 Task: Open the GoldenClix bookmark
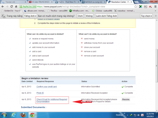[11, 11]
